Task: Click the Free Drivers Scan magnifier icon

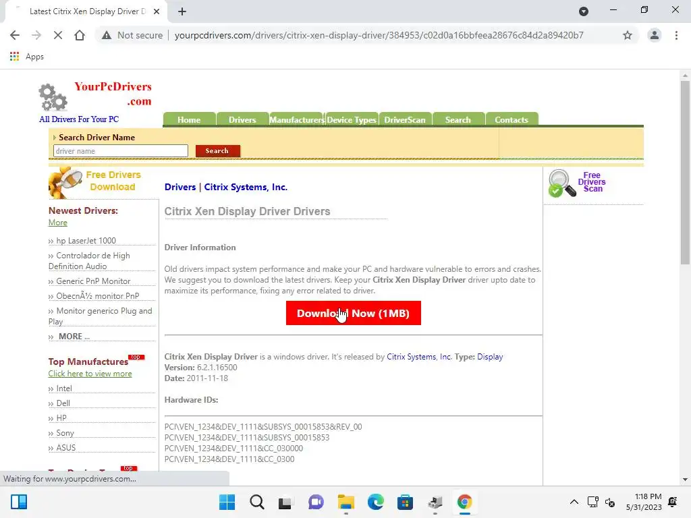Action: tap(562, 183)
